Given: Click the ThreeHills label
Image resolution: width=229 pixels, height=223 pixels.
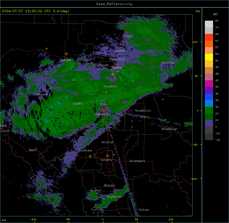Looking at the screenshot, I should 143,111.
